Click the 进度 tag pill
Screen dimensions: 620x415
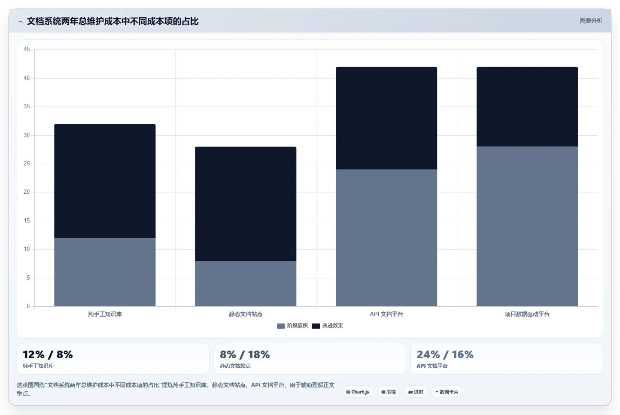click(416, 392)
